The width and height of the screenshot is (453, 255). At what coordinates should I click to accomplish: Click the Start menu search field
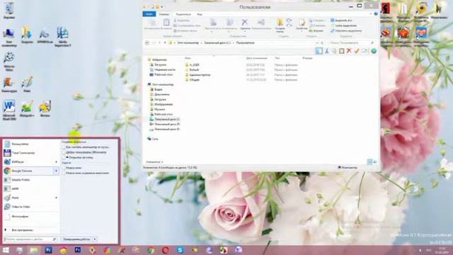tap(30, 239)
